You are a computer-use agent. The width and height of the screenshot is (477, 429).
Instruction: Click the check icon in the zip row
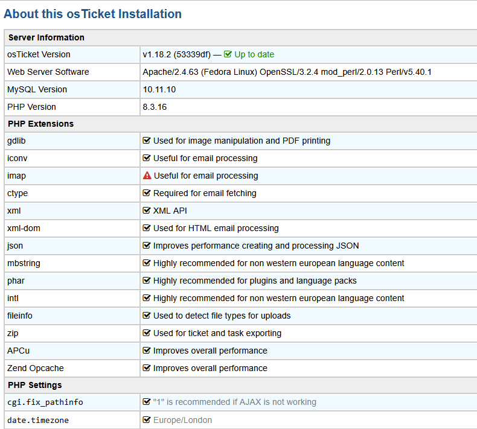(x=147, y=333)
